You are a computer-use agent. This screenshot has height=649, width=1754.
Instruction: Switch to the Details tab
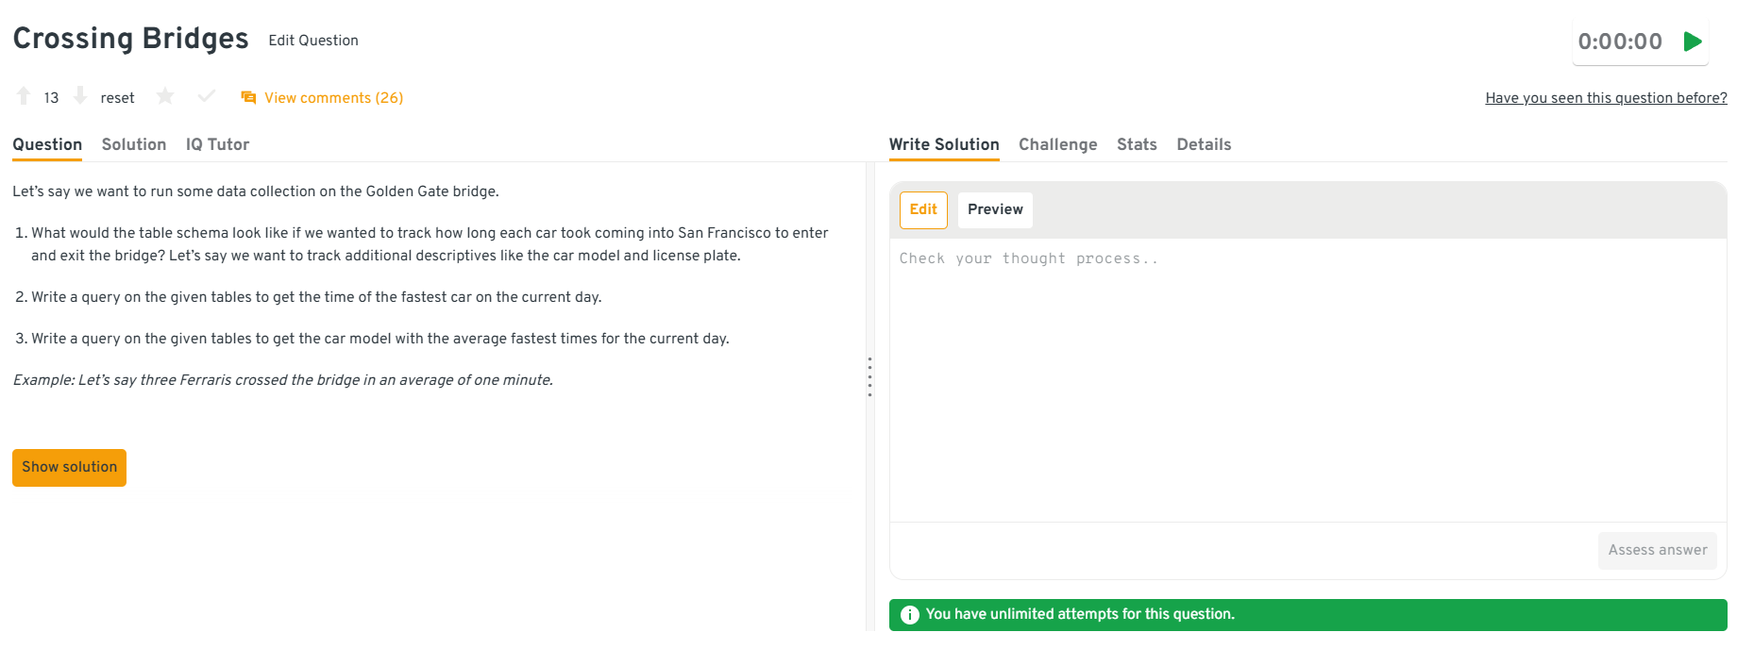(1204, 144)
